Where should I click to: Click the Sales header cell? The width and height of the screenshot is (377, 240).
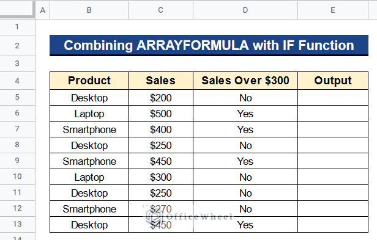pyautogui.click(x=160, y=81)
